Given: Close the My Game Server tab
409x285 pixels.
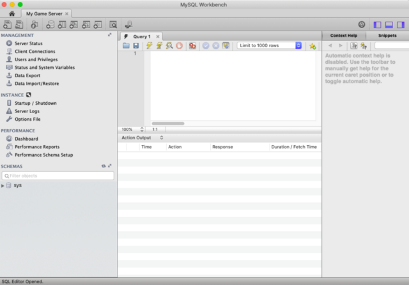Looking at the screenshot, I should 66,13.
